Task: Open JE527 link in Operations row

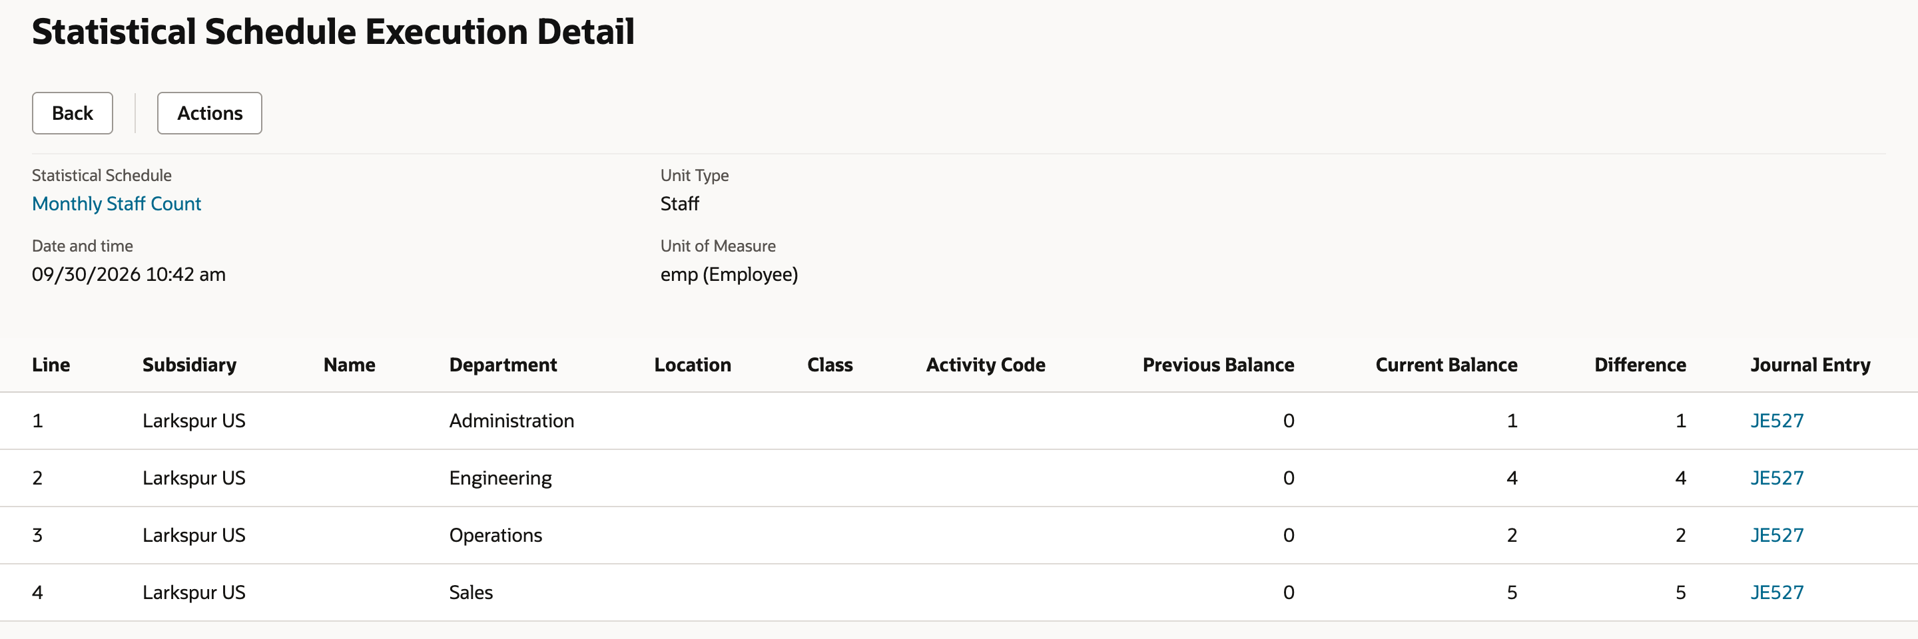Action: (1777, 536)
